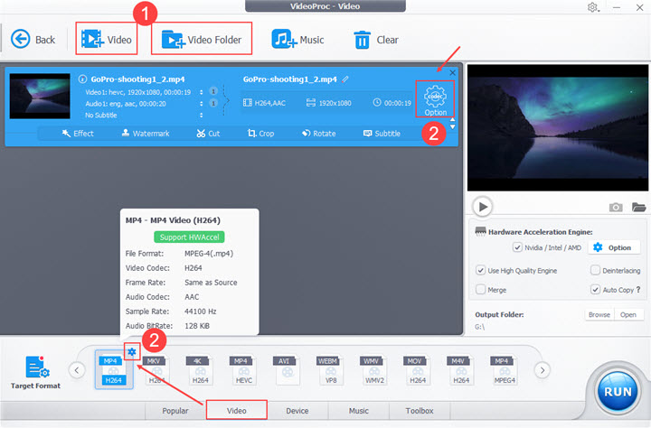Open source info icon next to GoPro-shooting1_2.mp4

point(82,79)
